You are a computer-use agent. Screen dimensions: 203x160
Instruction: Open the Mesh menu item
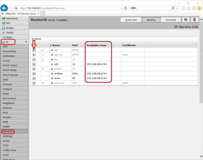[x=14, y=37]
